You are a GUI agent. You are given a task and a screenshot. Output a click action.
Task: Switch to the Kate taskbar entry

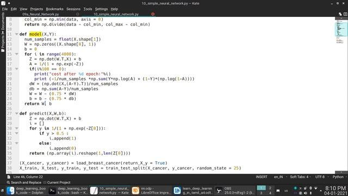tap(110, 191)
